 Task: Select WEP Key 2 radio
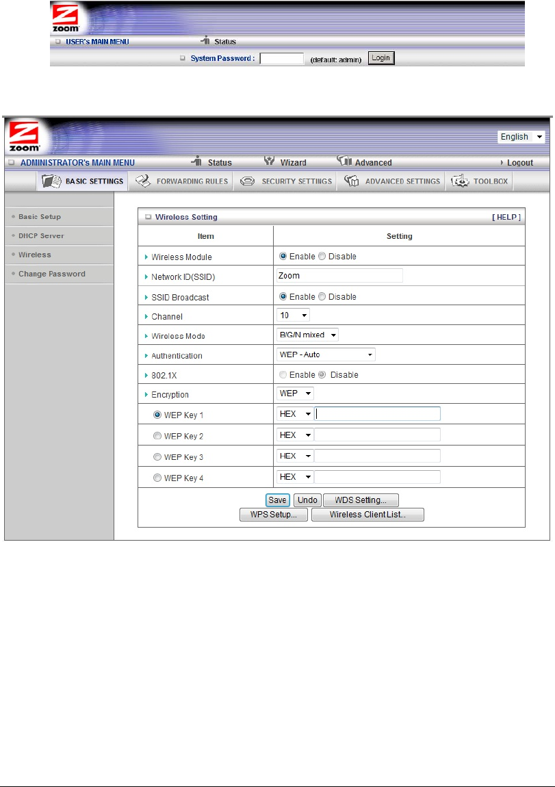point(157,436)
